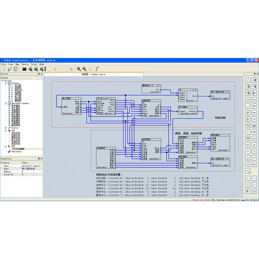Toggle the grid display toolbar button
Screen dimensions: 259x259
[90, 69]
